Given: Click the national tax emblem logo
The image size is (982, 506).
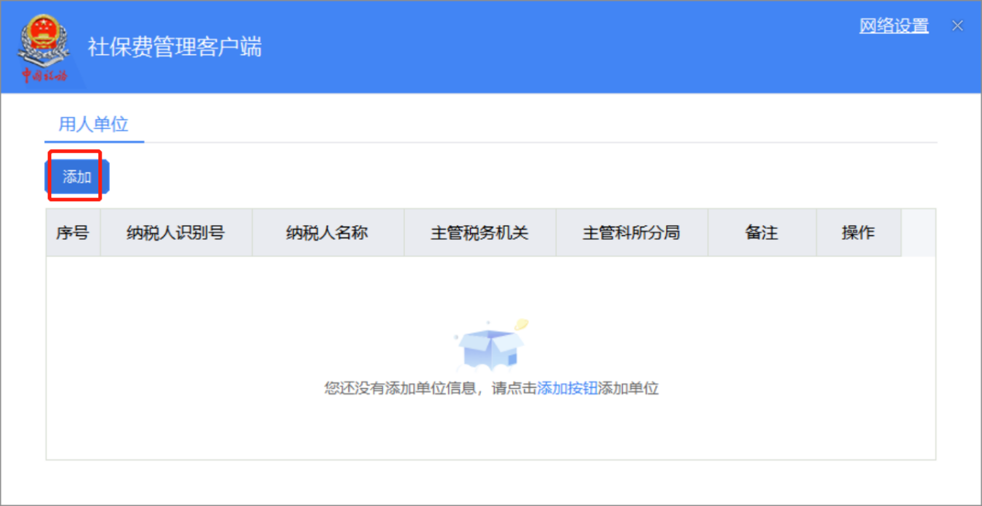Looking at the screenshot, I should tap(43, 40).
